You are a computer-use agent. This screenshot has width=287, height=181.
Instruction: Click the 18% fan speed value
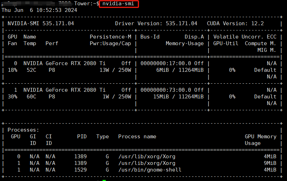[12, 70]
